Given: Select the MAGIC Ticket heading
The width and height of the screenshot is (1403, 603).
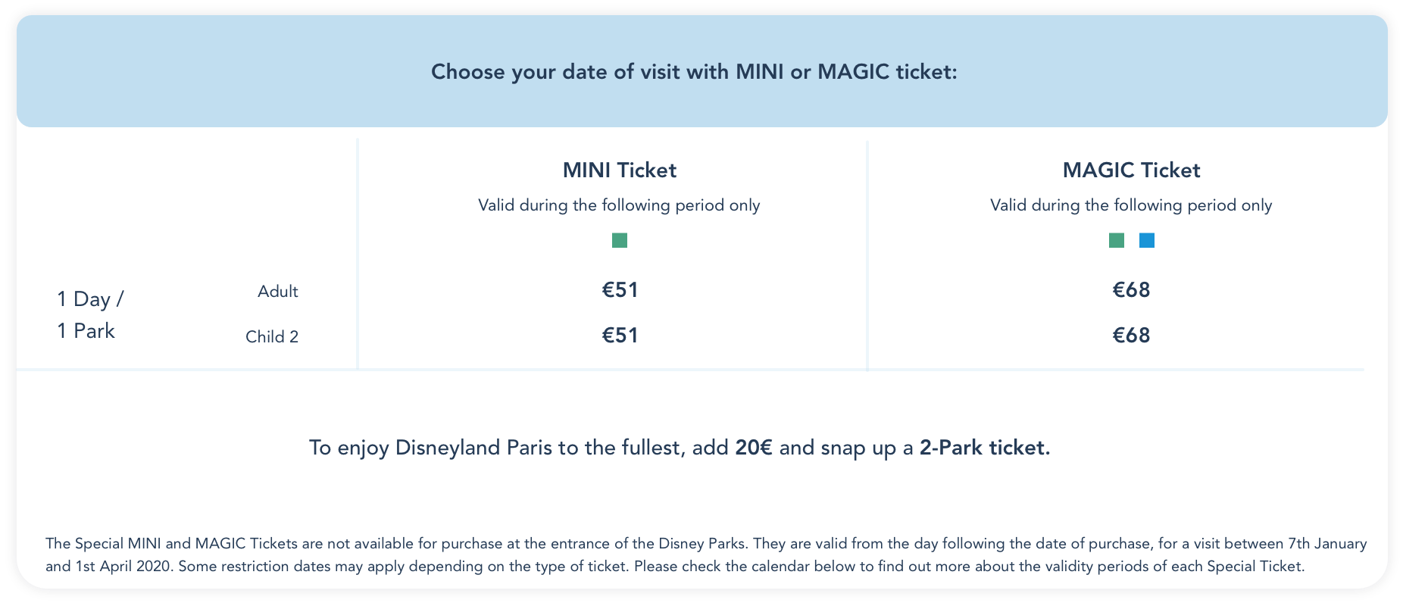Looking at the screenshot, I should [1131, 170].
